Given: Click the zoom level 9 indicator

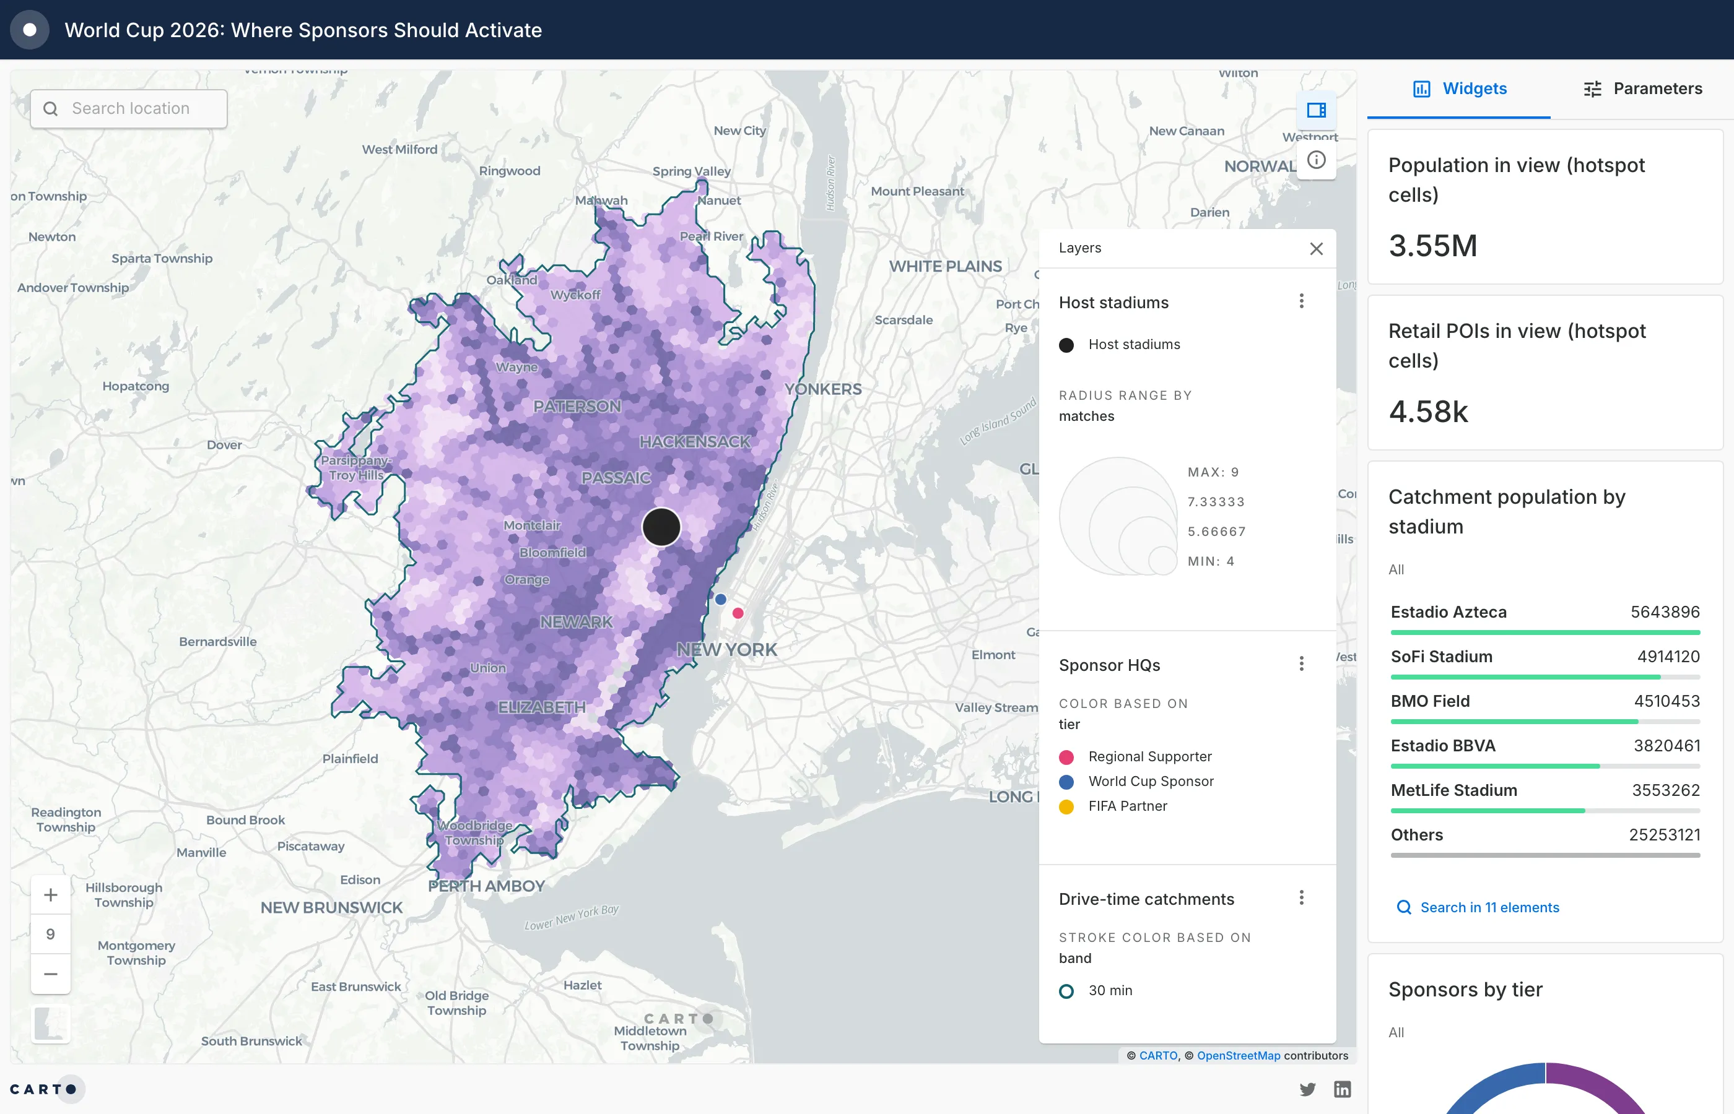Looking at the screenshot, I should (x=51, y=934).
